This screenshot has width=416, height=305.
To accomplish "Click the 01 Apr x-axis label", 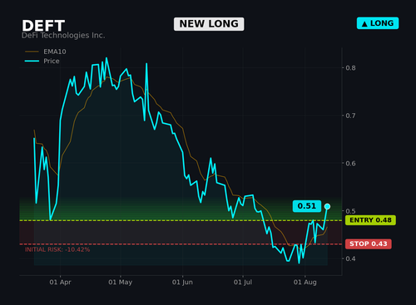I will click(60, 283).
